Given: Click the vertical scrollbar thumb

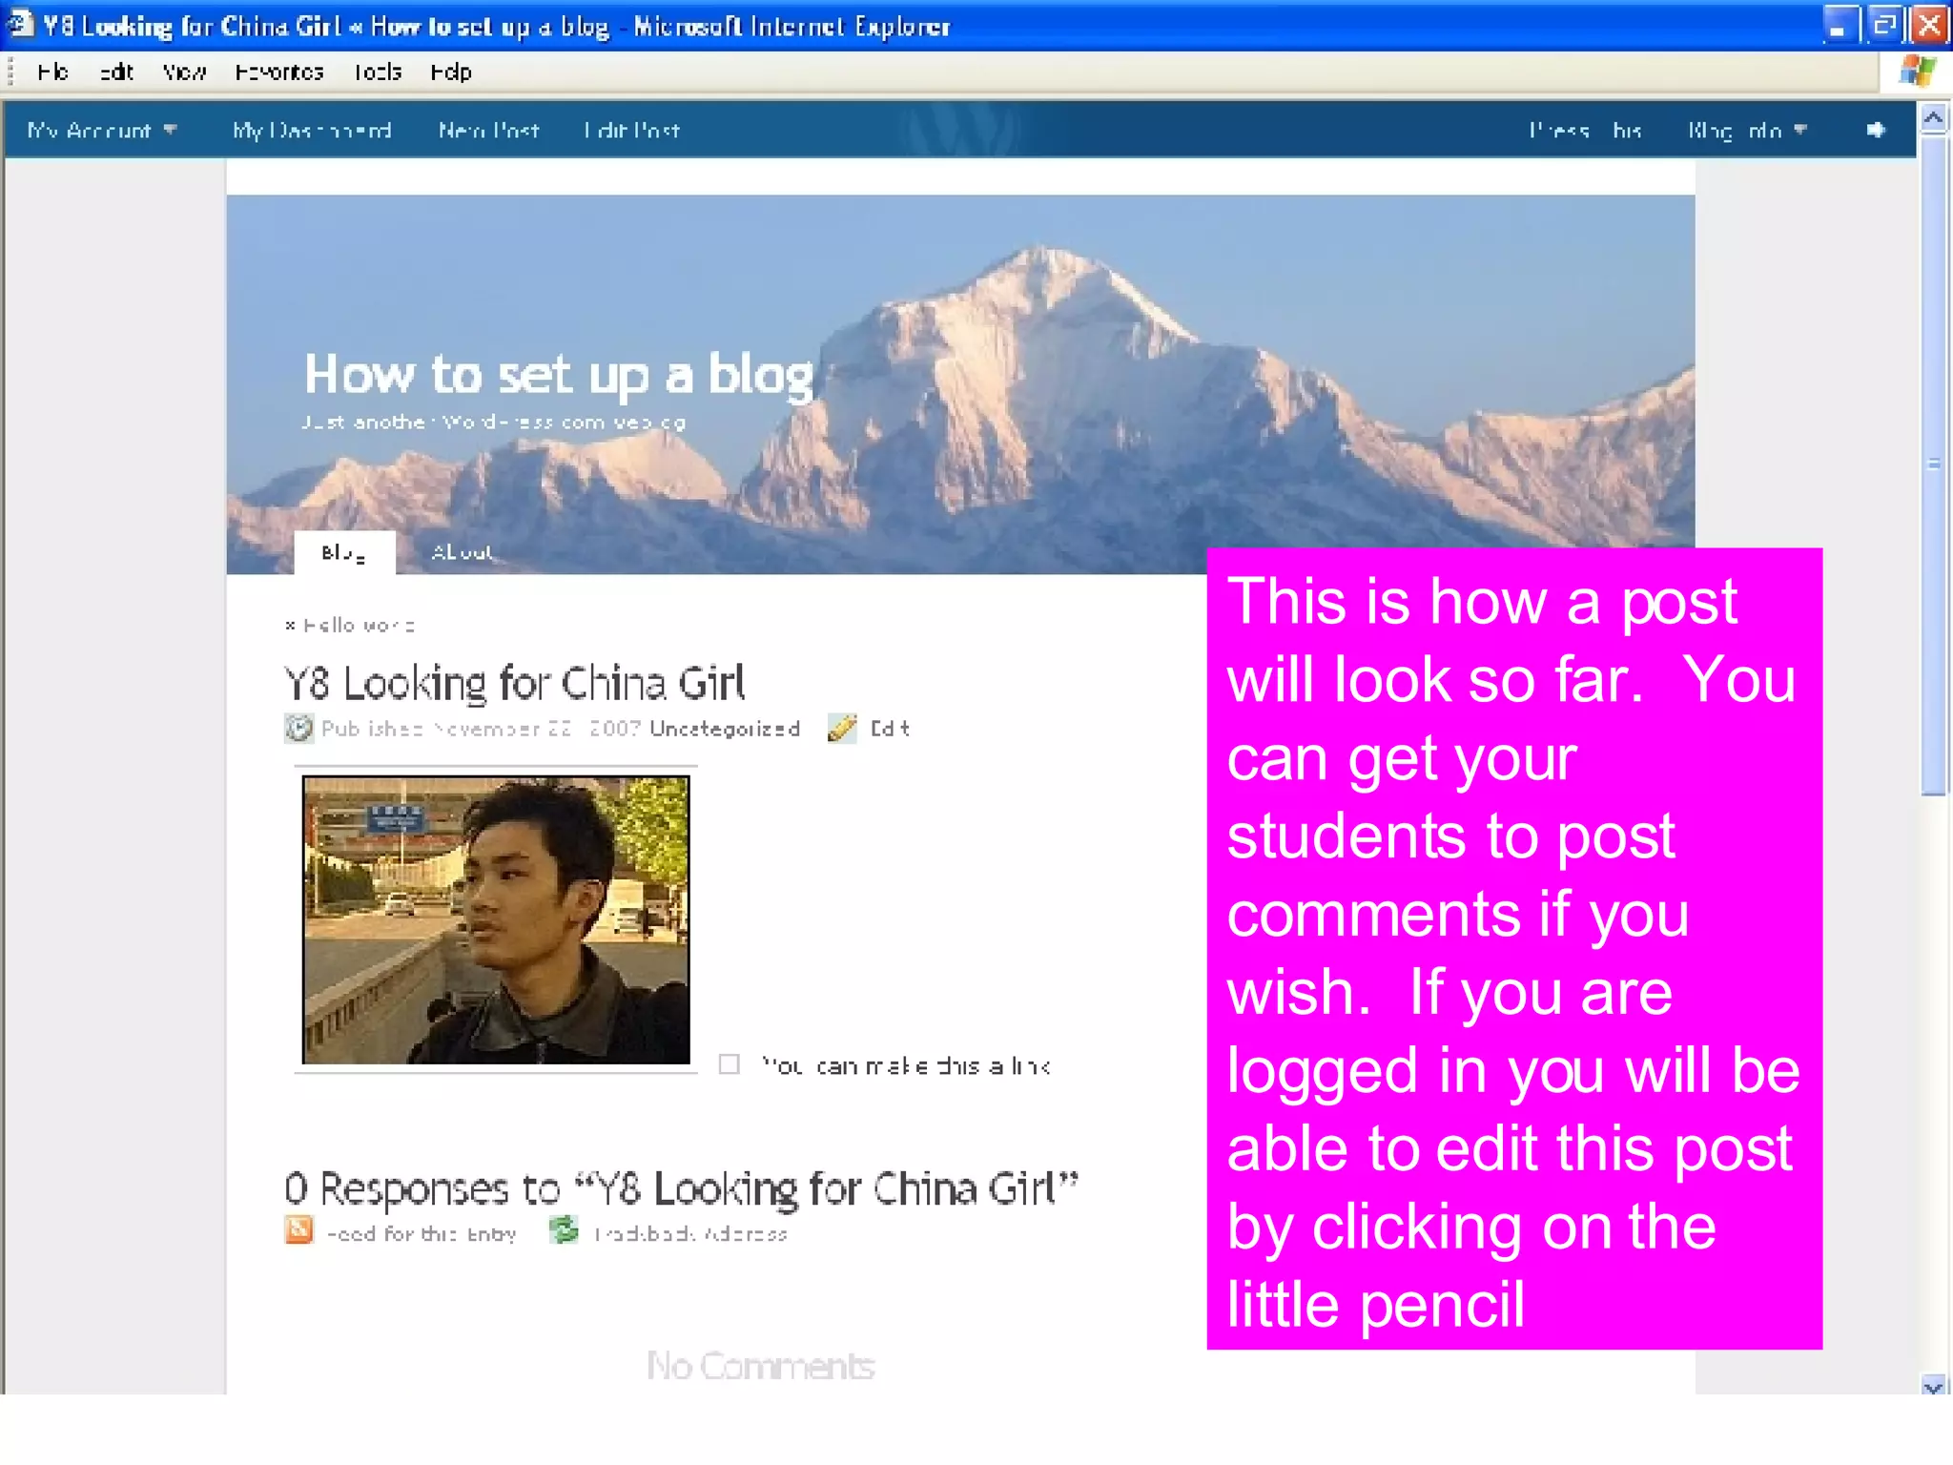Looking at the screenshot, I should pos(1934,464).
